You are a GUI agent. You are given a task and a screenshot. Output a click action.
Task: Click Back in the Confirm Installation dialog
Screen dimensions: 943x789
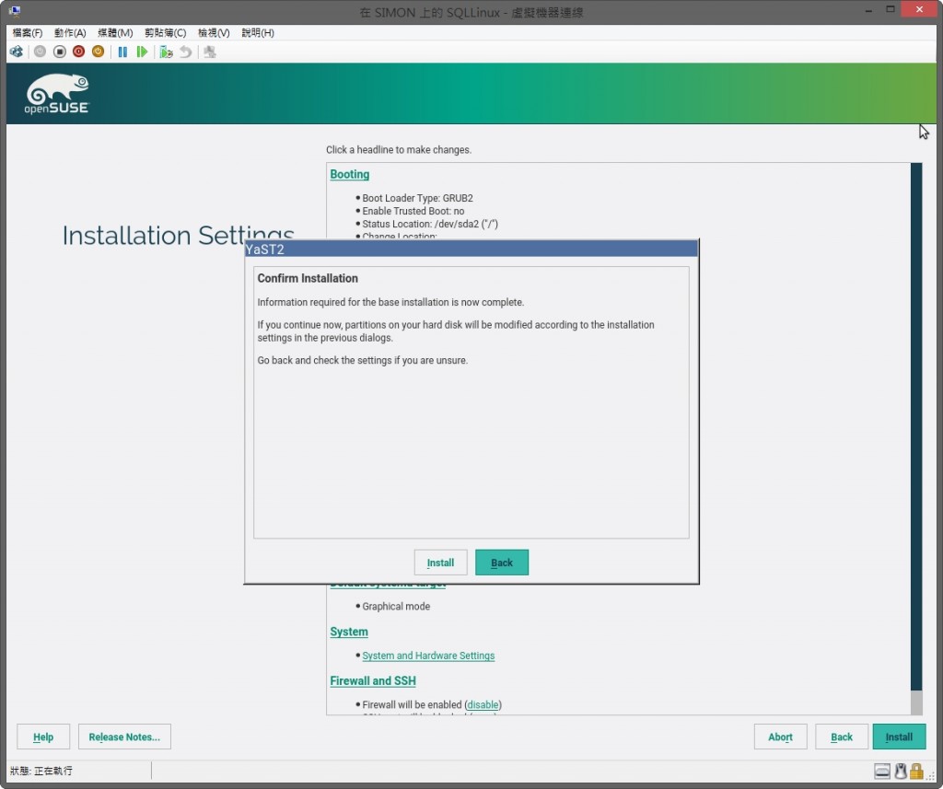tap(502, 563)
